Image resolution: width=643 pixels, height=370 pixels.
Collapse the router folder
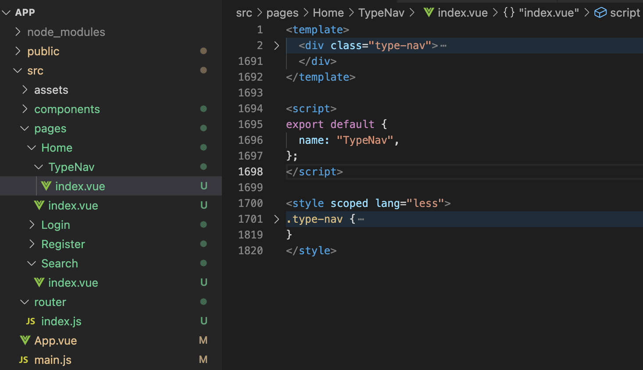pyautogui.click(x=25, y=302)
